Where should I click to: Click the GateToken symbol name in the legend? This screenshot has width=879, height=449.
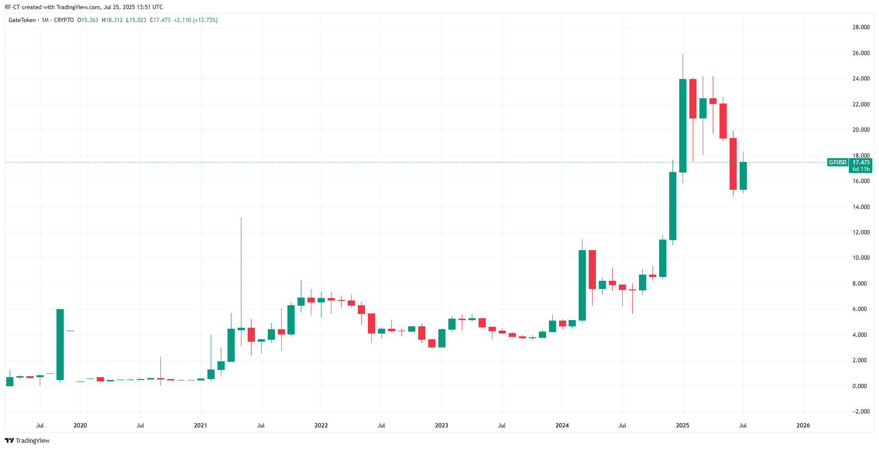(22, 20)
